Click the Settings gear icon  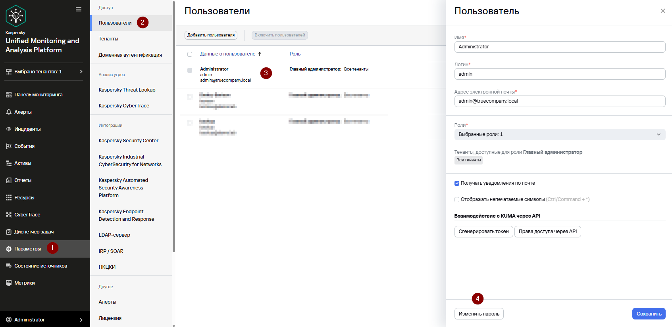pos(9,249)
